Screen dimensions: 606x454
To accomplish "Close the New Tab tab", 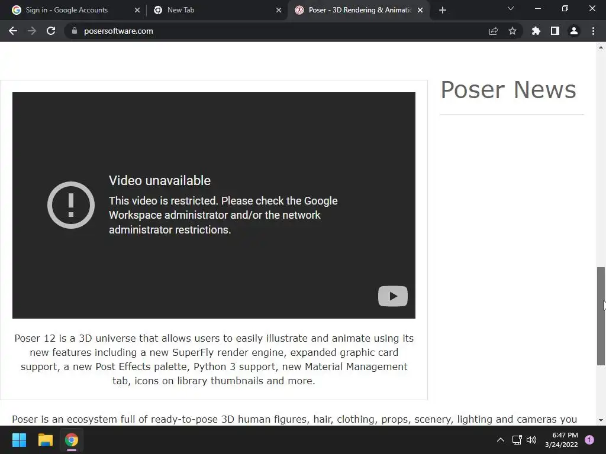I will (279, 10).
